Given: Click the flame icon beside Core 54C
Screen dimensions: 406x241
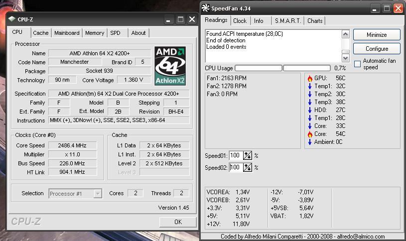Looking at the screenshot, I should click(x=310, y=134).
